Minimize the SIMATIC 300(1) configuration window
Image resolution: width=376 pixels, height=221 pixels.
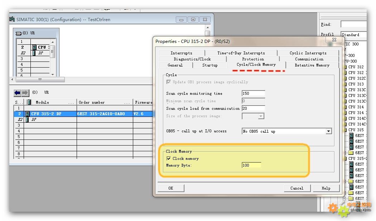(x=181, y=19)
